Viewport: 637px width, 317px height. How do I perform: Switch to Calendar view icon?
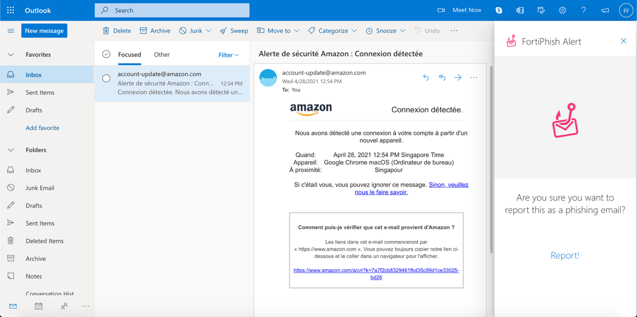click(x=38, y=306)
